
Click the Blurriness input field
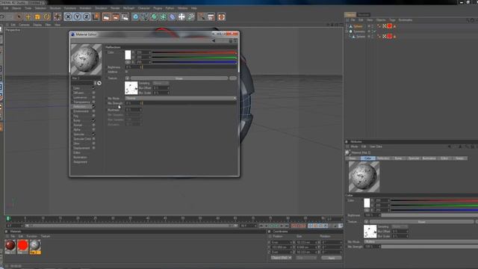pos(133,110)
